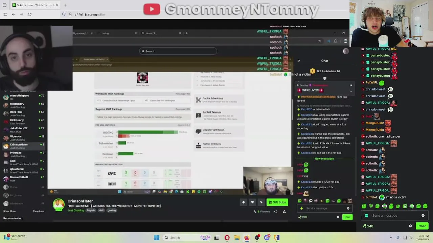The width and height of the screenshot is (433, 243).
Task: Reload the kick.com page
Action: tap(30, 15)
